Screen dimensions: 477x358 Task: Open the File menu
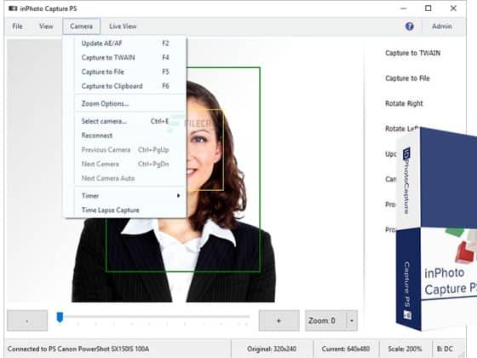[x=17, y=26]
